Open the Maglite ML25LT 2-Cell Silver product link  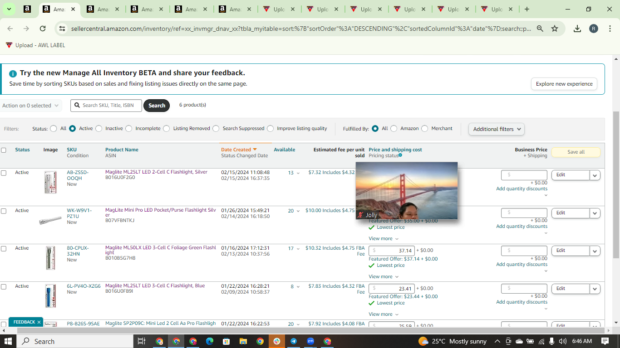tap(156, 172)
